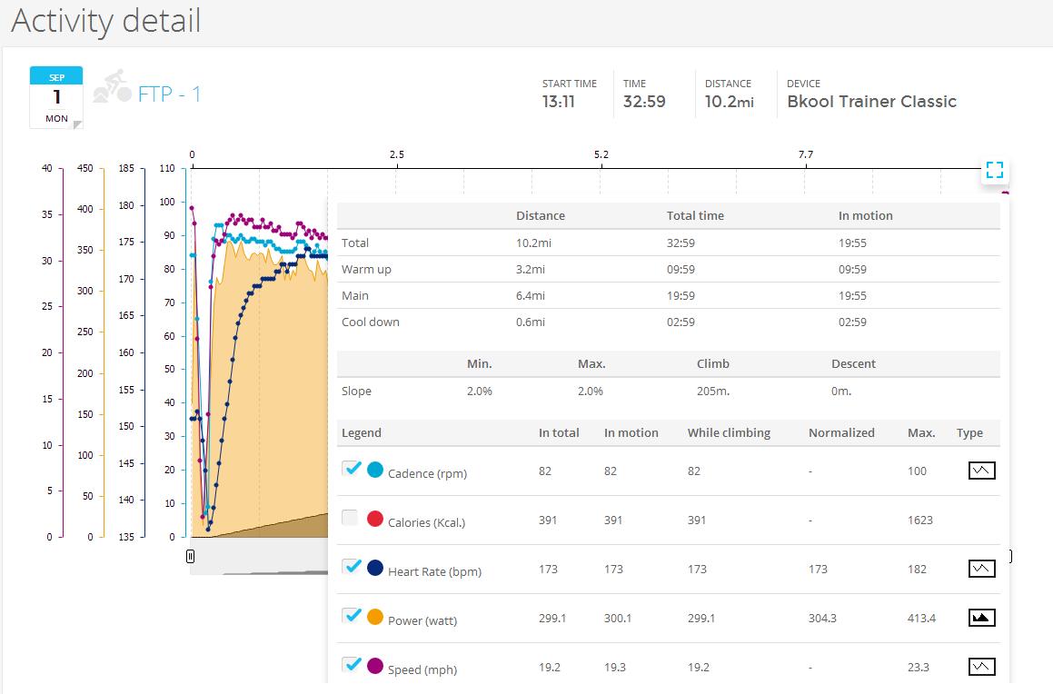Click the Climb value 205m.
1053x694 pixels.
tap(713, 391)
